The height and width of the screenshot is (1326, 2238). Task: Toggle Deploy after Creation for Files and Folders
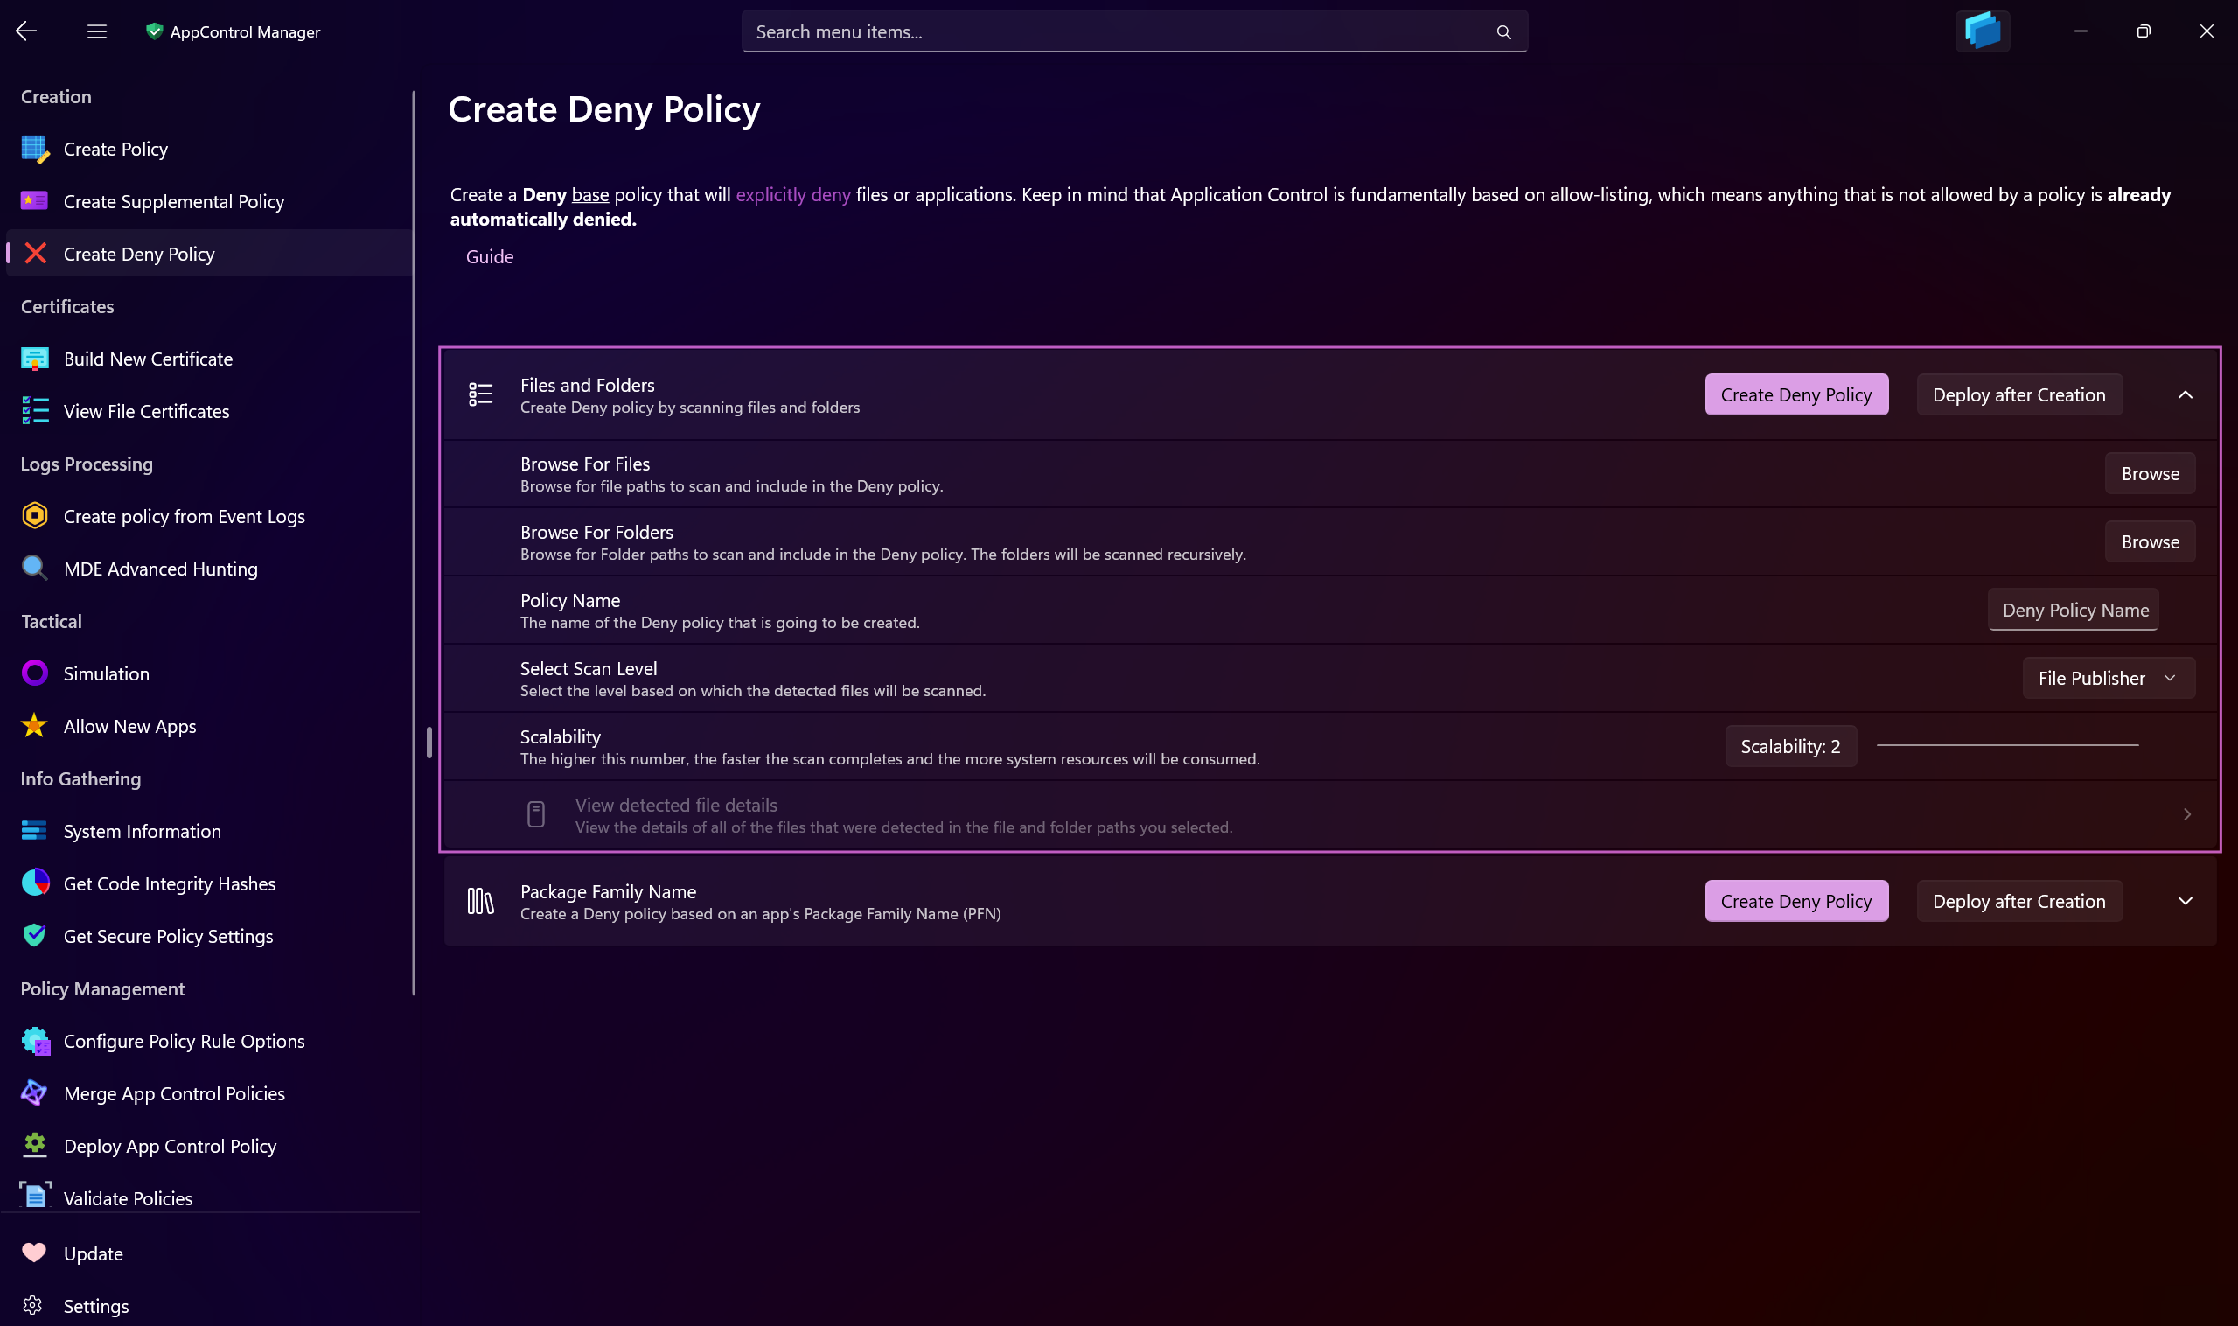coord(2018,393)
